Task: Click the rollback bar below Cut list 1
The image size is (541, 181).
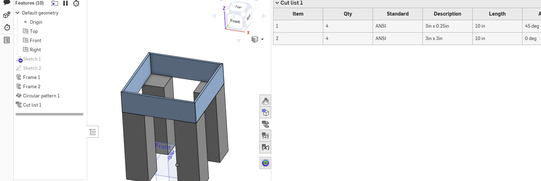Action: pyautogui.click(x=49, y=114)
